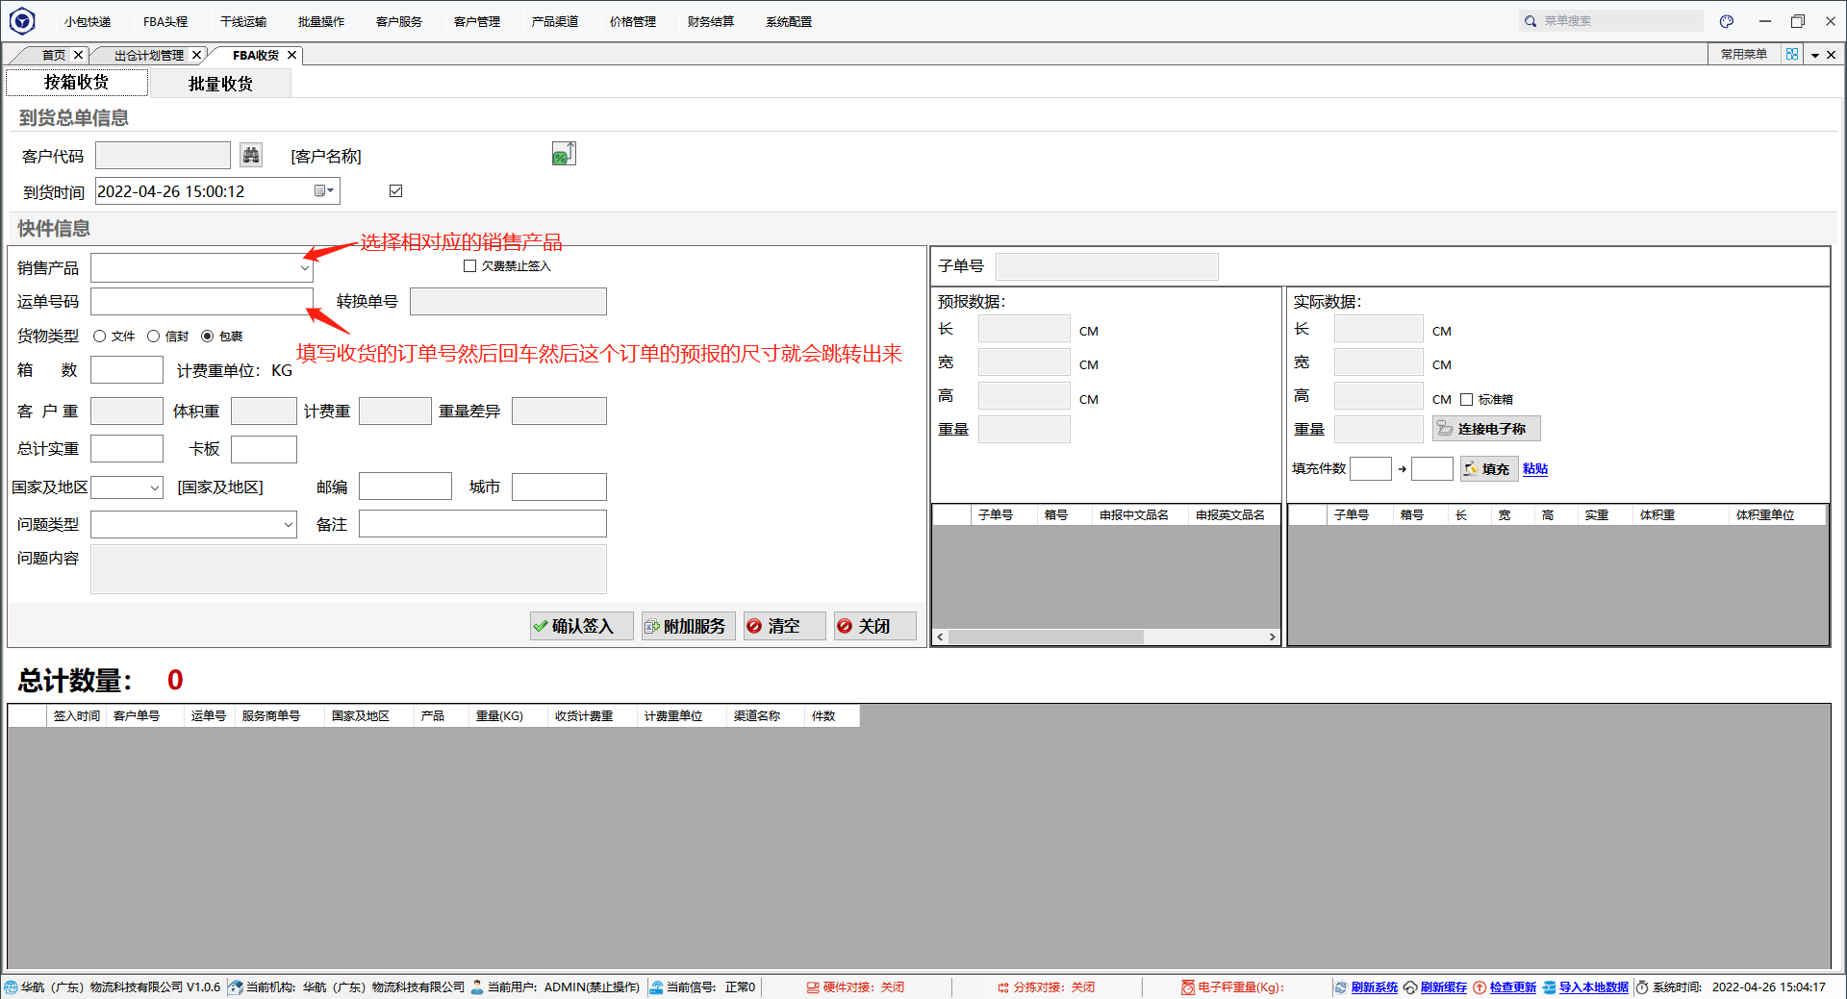The image size is (1847, 999).
Task: Expand the 问题类型 dropdown
Action: [288, 525]
